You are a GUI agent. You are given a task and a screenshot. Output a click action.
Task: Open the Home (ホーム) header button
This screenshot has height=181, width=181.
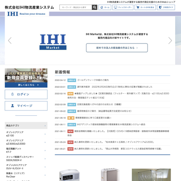click(105, 7)
